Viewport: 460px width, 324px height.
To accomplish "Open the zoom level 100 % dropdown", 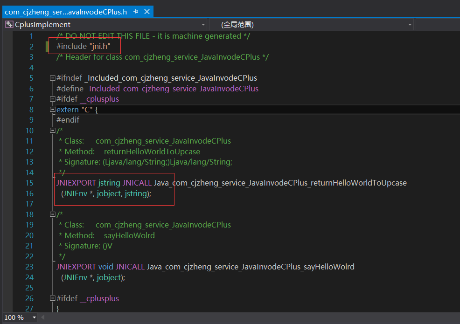I will [x=34, y=317].
